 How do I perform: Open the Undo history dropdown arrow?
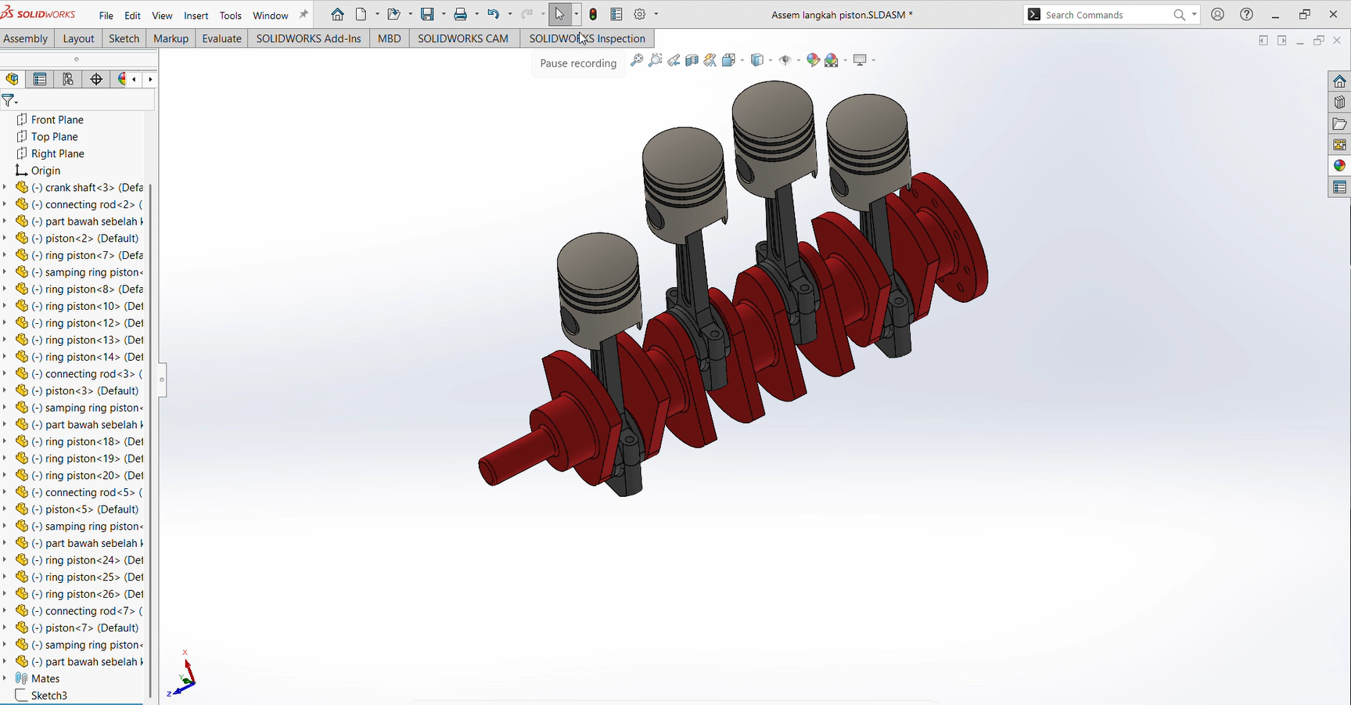pos(510,15)
